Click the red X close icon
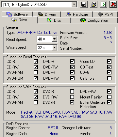The height and width of the screenshot is (137, 118). point(113,4)
